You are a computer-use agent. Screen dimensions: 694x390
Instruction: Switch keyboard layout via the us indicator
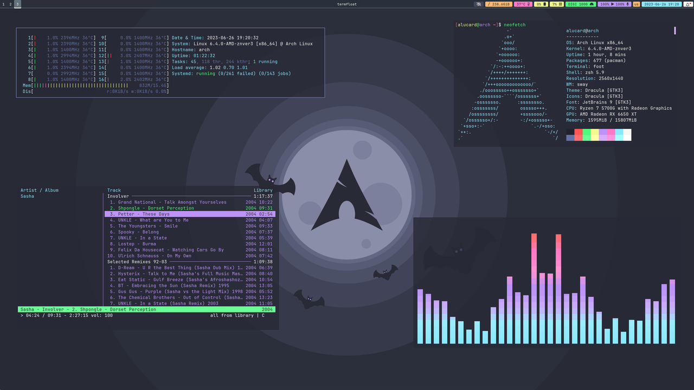tap(636, 4)
